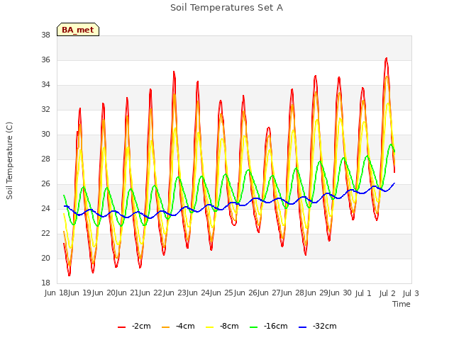Click the Jun 19 x-axis date label
Viewport: 454px width, 340px height.
[80, 293]
